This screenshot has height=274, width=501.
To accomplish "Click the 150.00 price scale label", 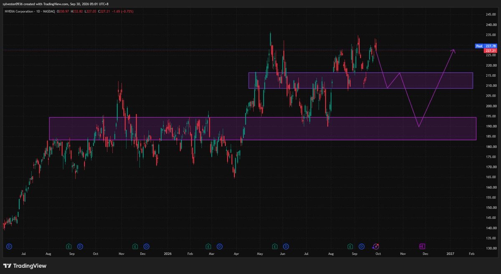I will pos(491,208).
